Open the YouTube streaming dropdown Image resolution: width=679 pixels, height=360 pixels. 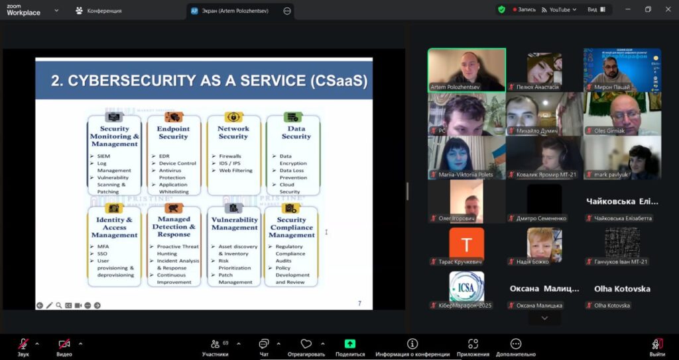point(559,10)
